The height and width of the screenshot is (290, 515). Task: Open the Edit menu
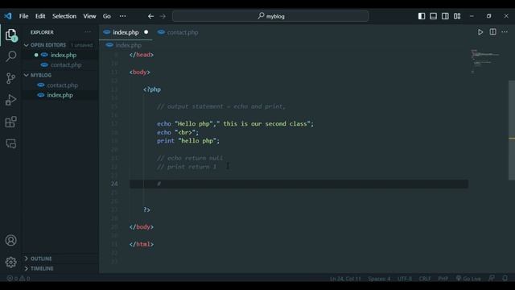(x=40, y=16)
